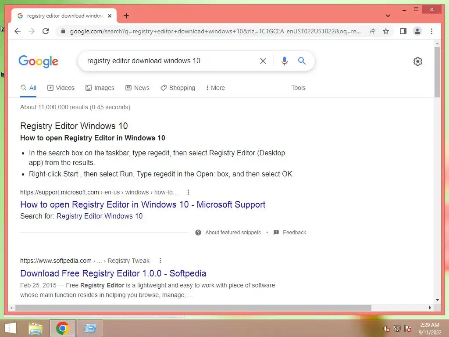Select the All results tab
Image resolution: width=449 pixels, height=337 pixels.
29,88
